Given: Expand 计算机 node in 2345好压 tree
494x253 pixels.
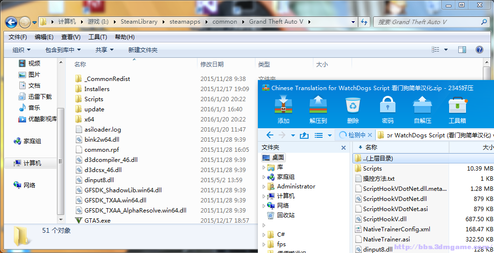Looking at the screenshot, I should 264,197.
